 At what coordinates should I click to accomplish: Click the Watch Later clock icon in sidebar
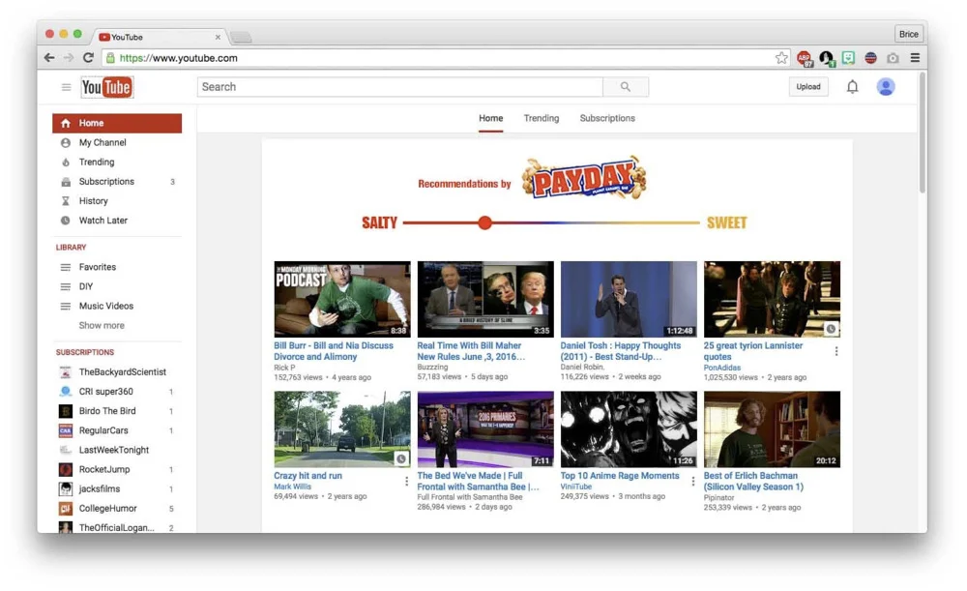66,221
